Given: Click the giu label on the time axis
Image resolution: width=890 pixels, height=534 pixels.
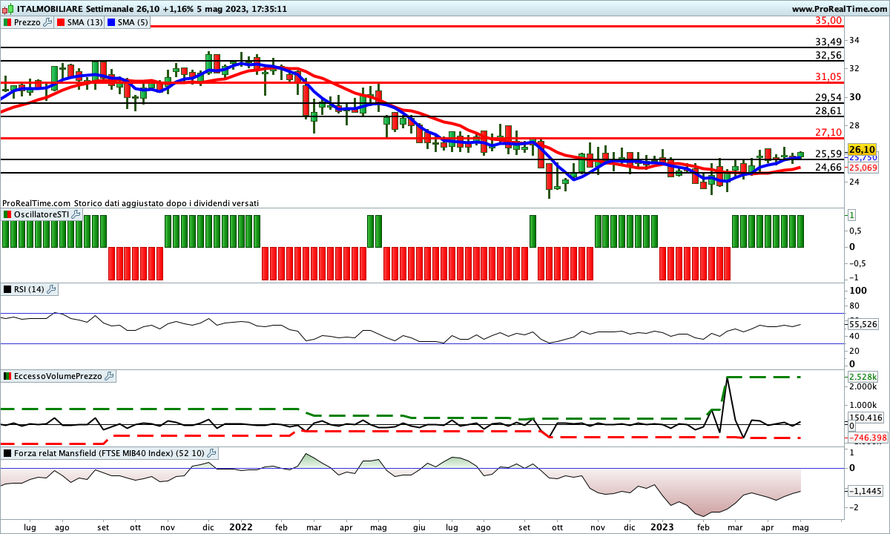Looking at the screenshot, I should 420,527.
